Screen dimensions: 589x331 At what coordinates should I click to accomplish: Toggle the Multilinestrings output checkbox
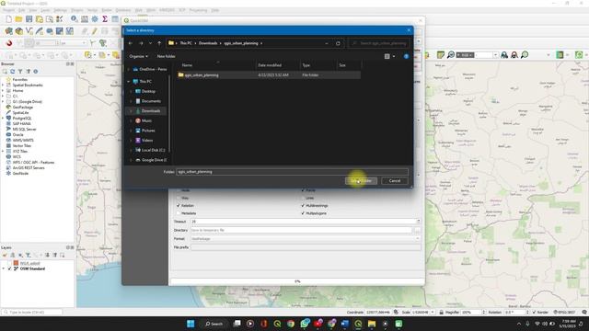303,206
